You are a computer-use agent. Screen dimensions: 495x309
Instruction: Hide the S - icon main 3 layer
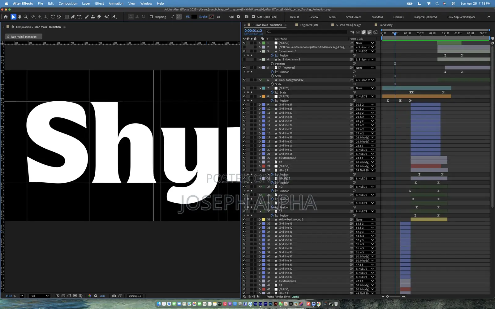[244, 51]
